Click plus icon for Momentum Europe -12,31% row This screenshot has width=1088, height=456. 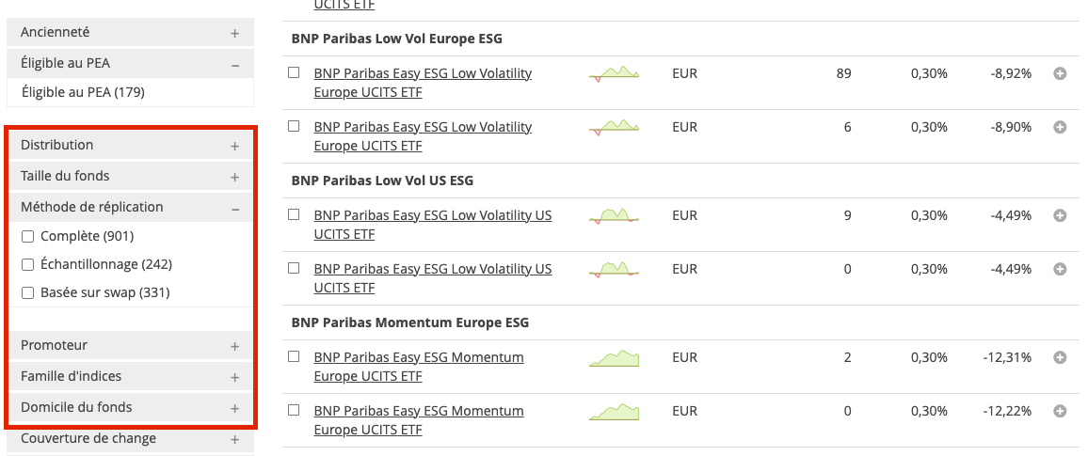coord(1060,357)
